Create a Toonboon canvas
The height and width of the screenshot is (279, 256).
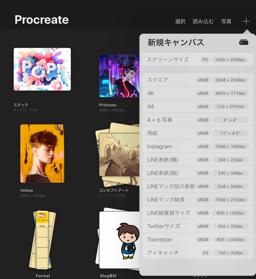point(198,239)
